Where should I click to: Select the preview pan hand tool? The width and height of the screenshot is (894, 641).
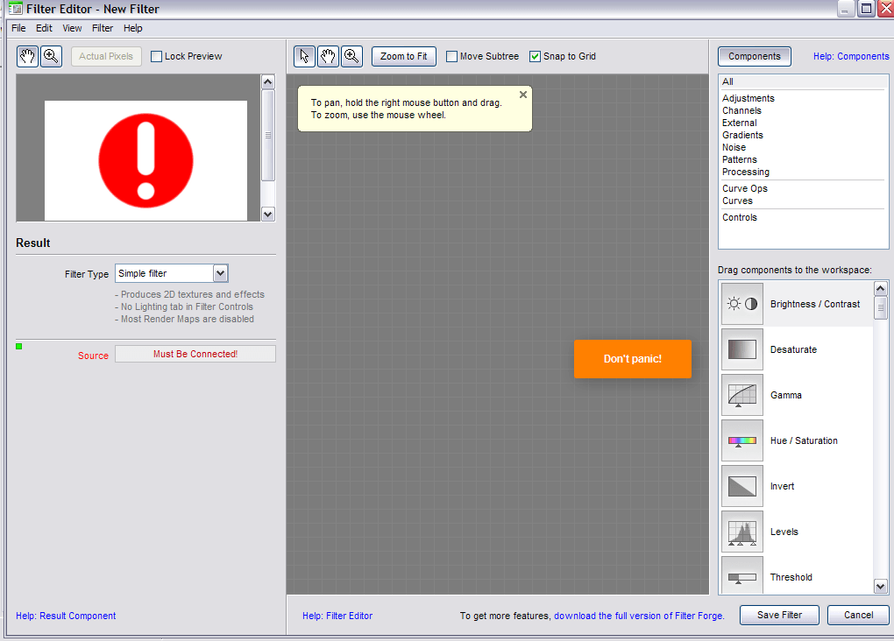27,56
